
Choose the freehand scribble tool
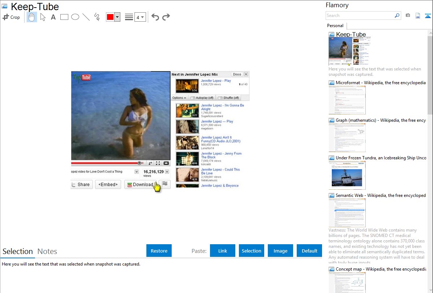click(x=97, y=17)
